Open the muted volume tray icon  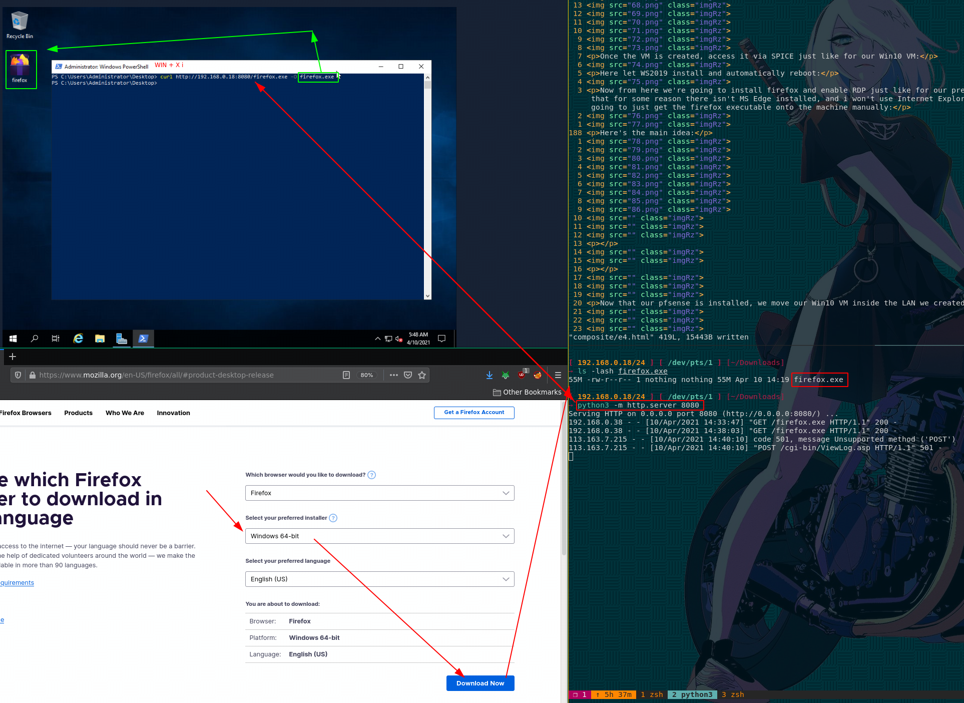tap(399, 339)
